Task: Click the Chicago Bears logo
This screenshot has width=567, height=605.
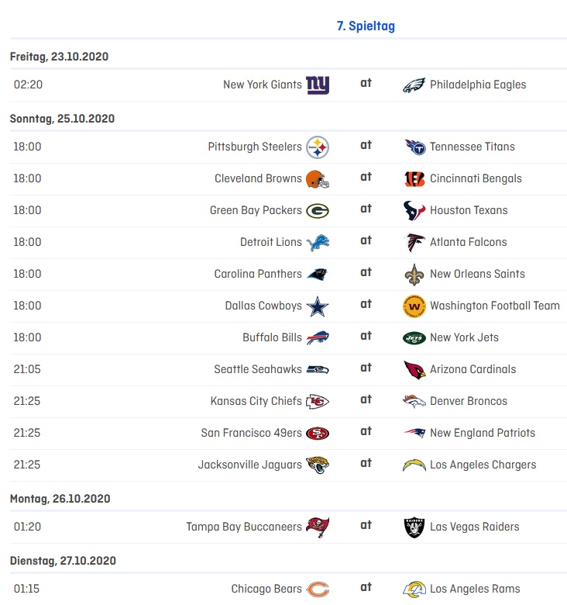Action: pos(318,589)
